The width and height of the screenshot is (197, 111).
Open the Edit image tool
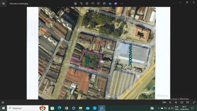click(75, 3)
